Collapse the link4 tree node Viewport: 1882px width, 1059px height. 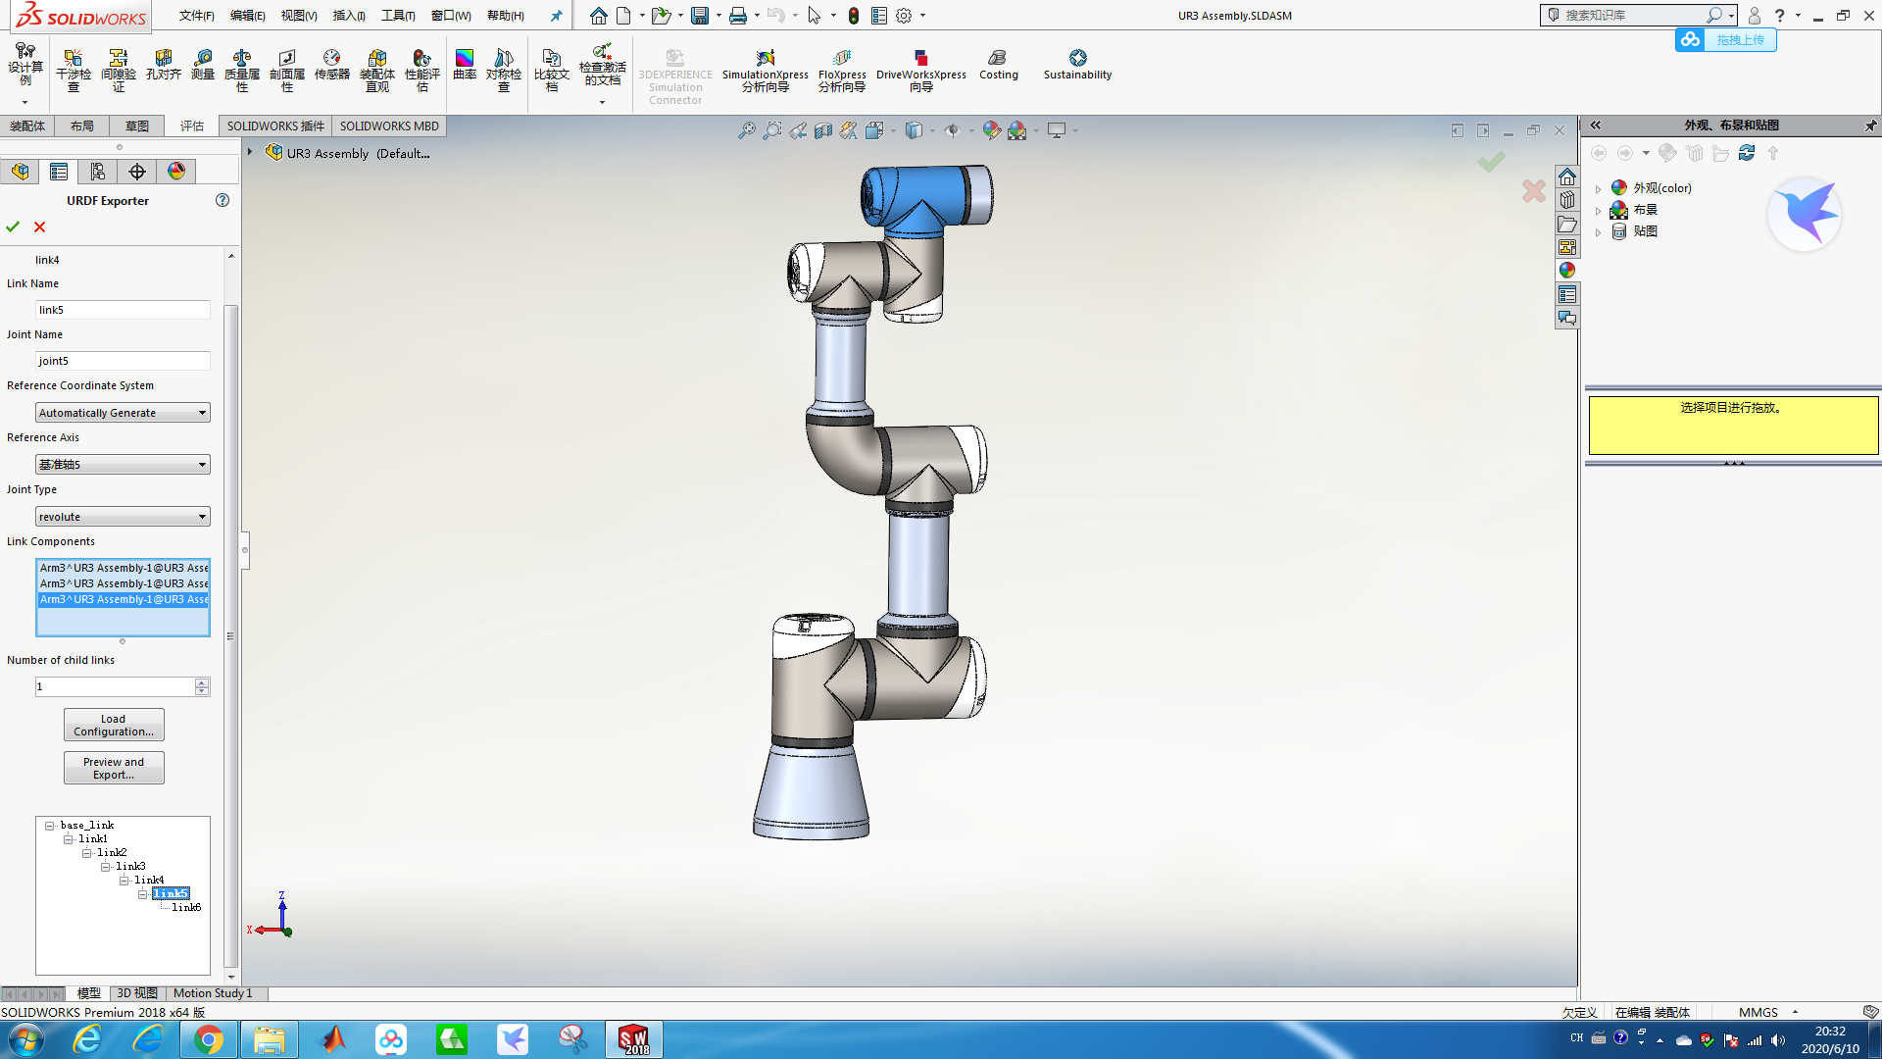pyautogui.click(x=124, y=881)
